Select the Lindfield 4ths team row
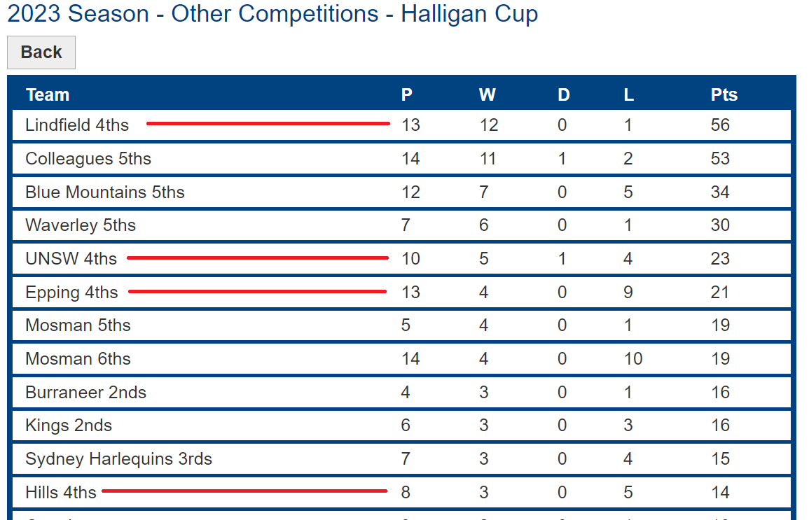The height and width of the screenshot is (520, 809). click(77, 125)
